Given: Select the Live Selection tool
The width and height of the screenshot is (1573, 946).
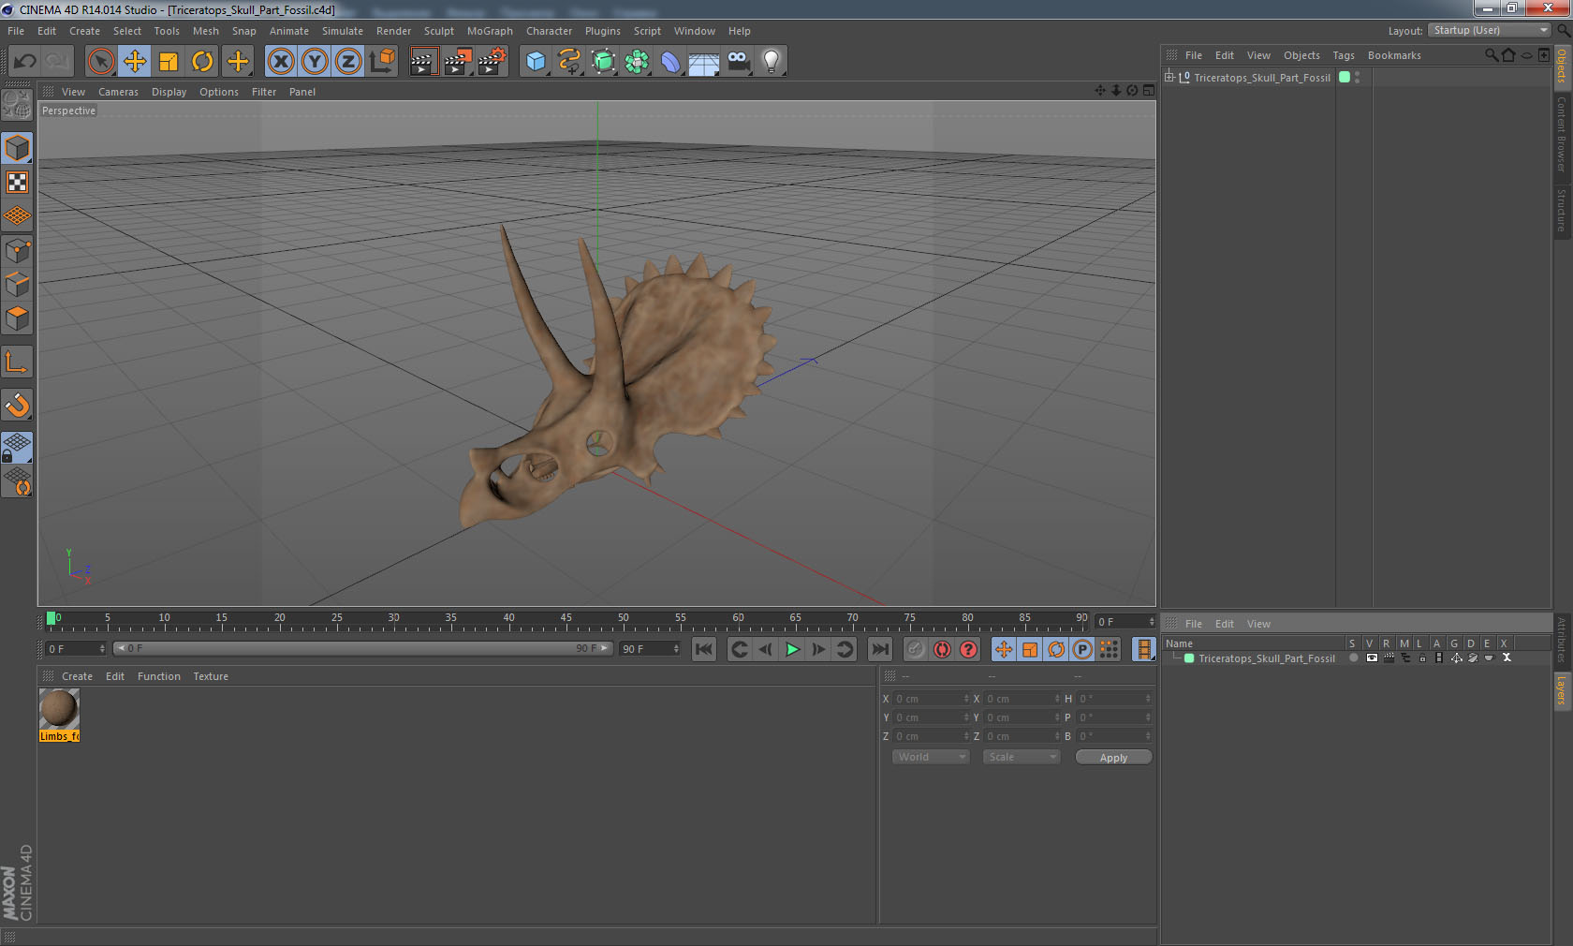Looking at the screenshot, I should [101, 62].
